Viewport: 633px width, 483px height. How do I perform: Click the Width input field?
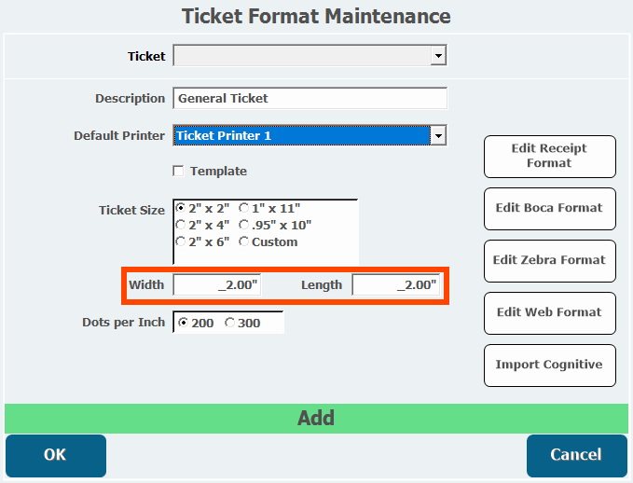click(x=216, y=285)
